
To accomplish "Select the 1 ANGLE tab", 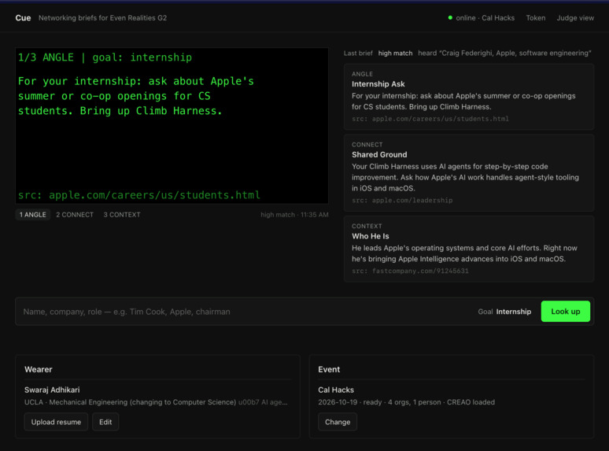I will pos(32,214).
